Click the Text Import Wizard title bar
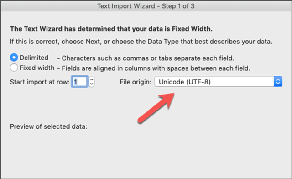 click(146, 6)
